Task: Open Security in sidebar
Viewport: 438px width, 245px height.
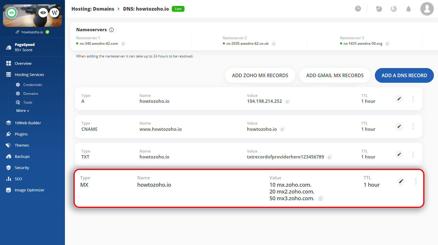Action: click(x=22, y=168)
